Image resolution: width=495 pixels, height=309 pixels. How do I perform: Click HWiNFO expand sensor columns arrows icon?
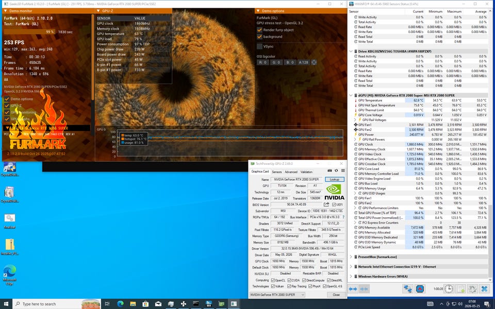353,289
